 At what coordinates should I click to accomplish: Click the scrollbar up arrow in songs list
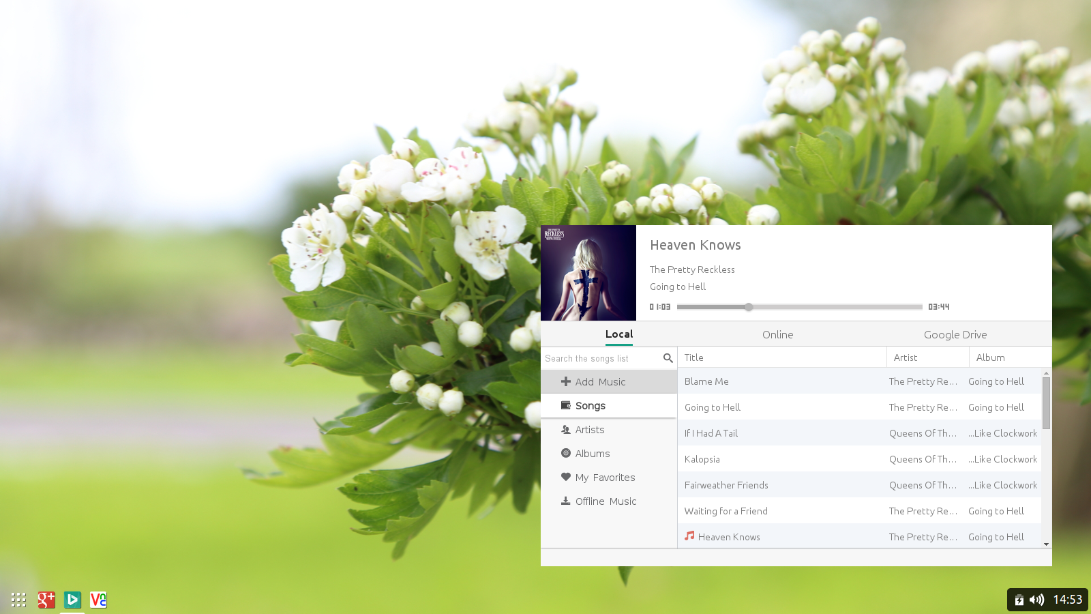(x=1046, y=373)
